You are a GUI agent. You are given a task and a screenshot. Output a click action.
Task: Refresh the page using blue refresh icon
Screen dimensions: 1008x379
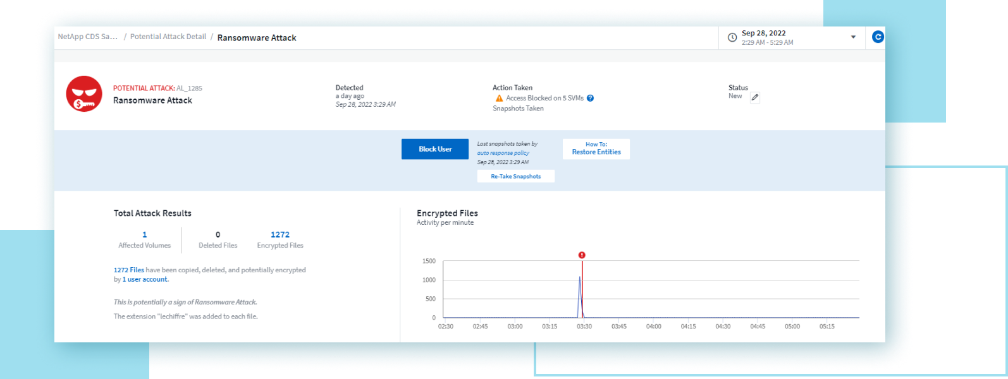(x=877, y=37)
